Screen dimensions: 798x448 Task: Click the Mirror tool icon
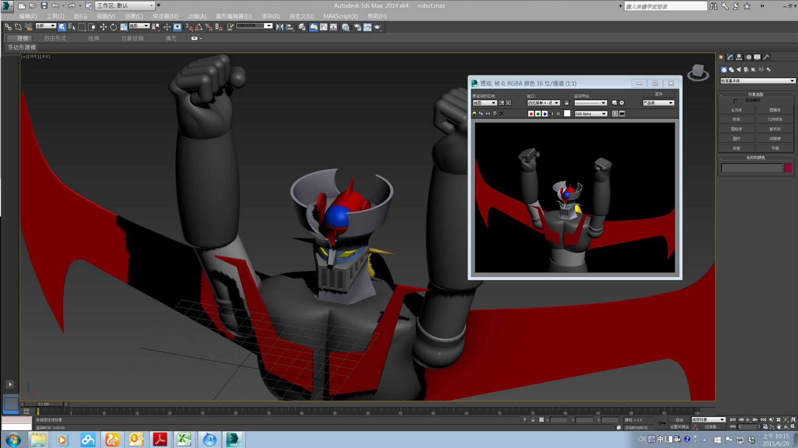pyautogui.click(x=280, y=27)
